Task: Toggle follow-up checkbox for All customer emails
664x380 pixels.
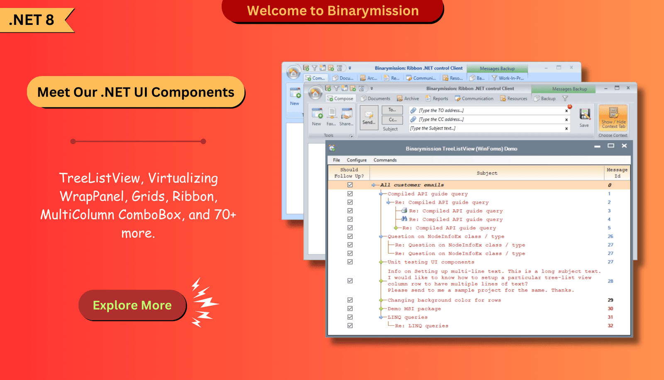Action: pyautogui.click(x=350, y=185)
